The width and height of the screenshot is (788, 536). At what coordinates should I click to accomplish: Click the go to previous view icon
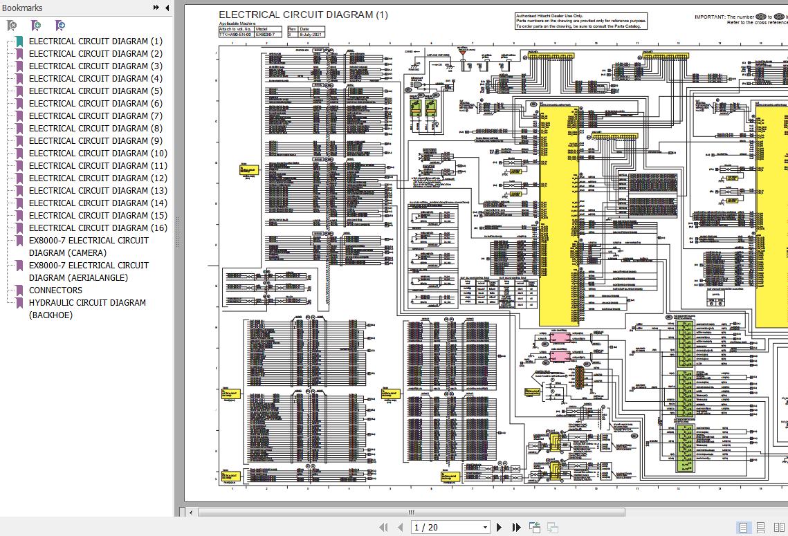(x=535, y=528)
